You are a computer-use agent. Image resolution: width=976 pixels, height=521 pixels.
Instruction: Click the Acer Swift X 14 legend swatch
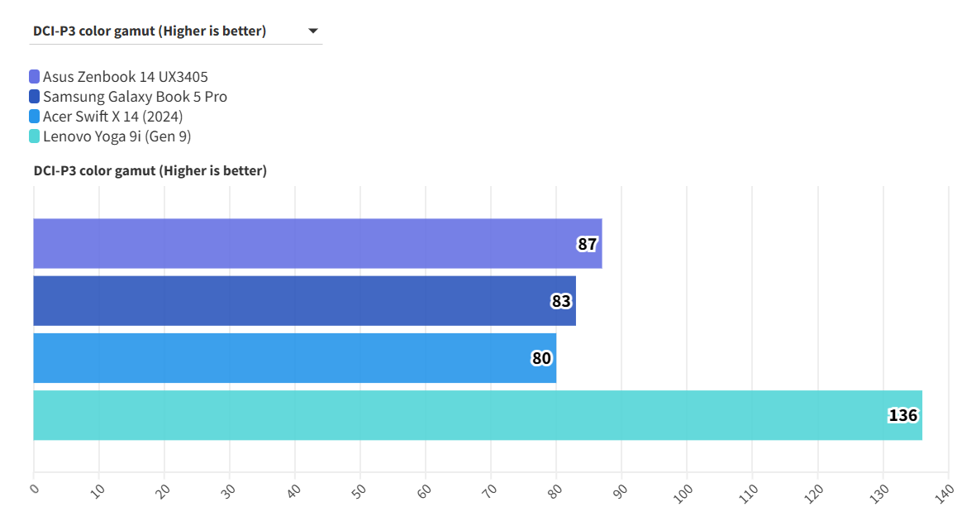[35, 117]
